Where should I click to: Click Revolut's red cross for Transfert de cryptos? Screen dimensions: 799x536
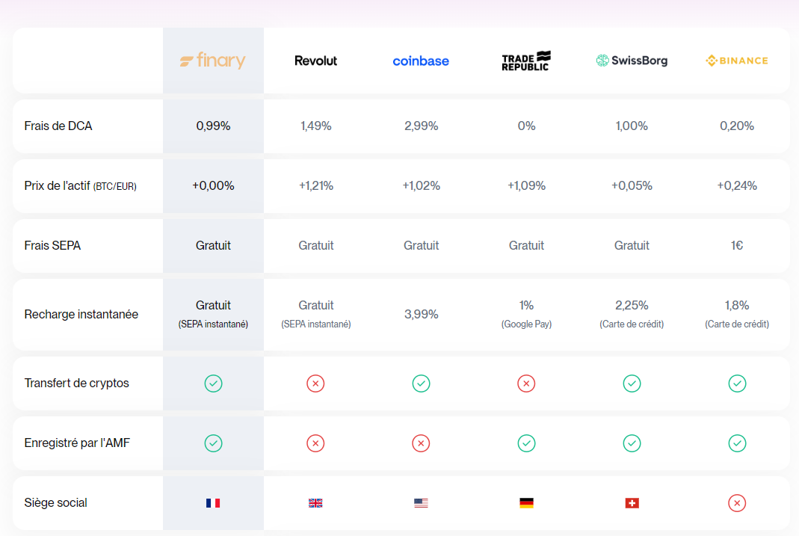point(315,383)
